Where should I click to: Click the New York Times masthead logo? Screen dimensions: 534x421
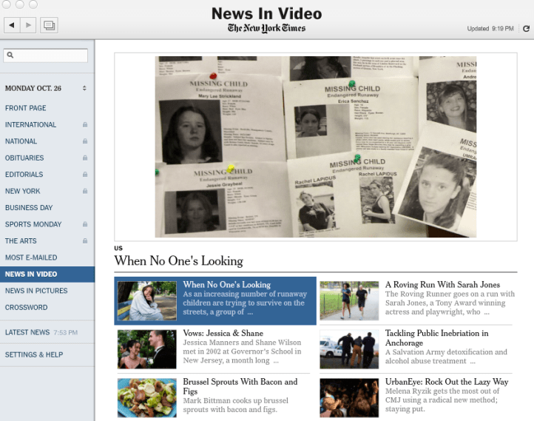pos(267,28)
